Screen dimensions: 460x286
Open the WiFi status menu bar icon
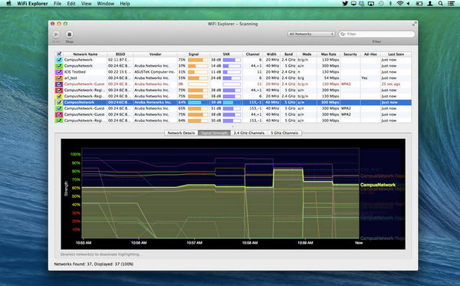400,4
